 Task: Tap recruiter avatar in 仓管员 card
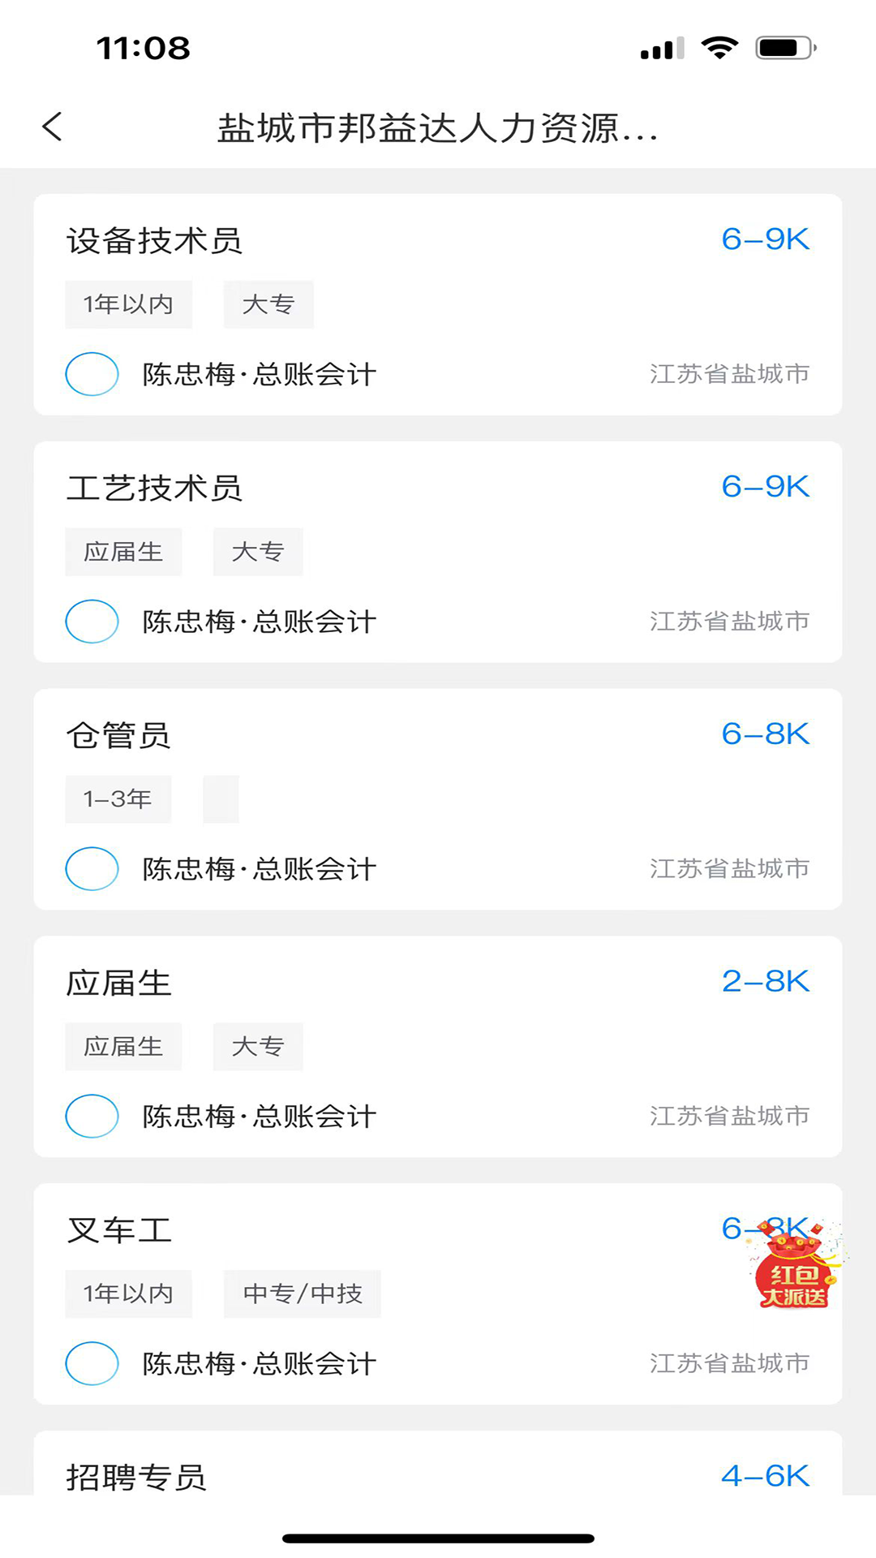pos(92,869)
